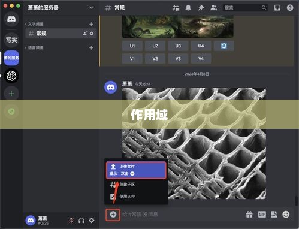
Task: Open threads icon in channel header
Action: tap(176, 8)
